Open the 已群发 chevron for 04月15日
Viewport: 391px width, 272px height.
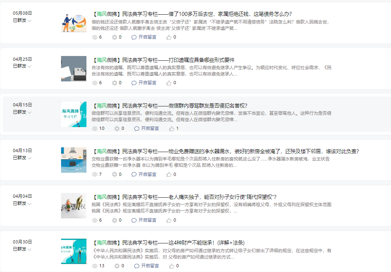click(30, 112)
